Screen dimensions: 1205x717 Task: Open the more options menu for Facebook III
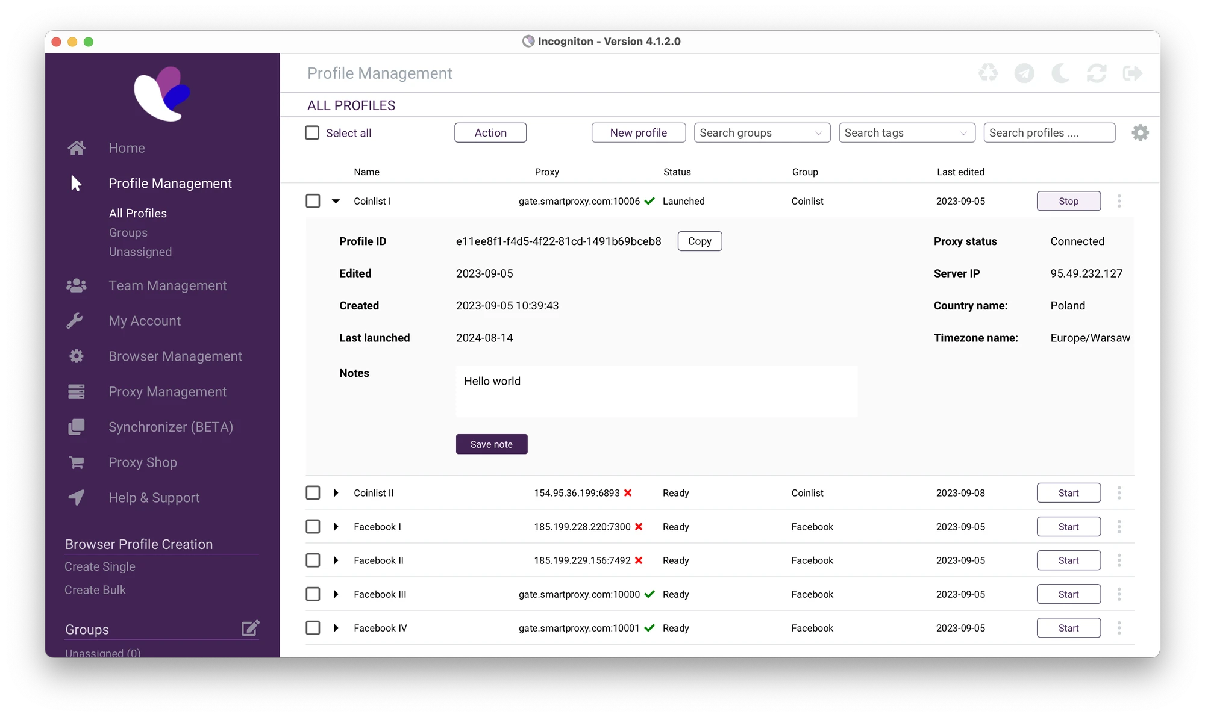click(1119, 594)
